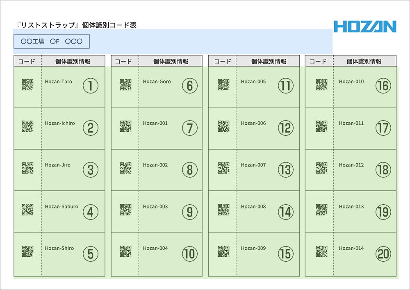
Task: Click the Hozan-012 label text
Action: tap(351, 165)
